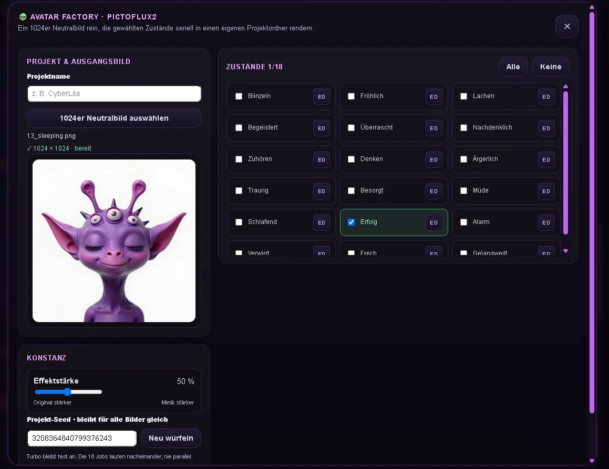Viewport: 609px width, 469px height.
Task: Toggle the Ärgerlich checkbox
Action: pos(464,159)
